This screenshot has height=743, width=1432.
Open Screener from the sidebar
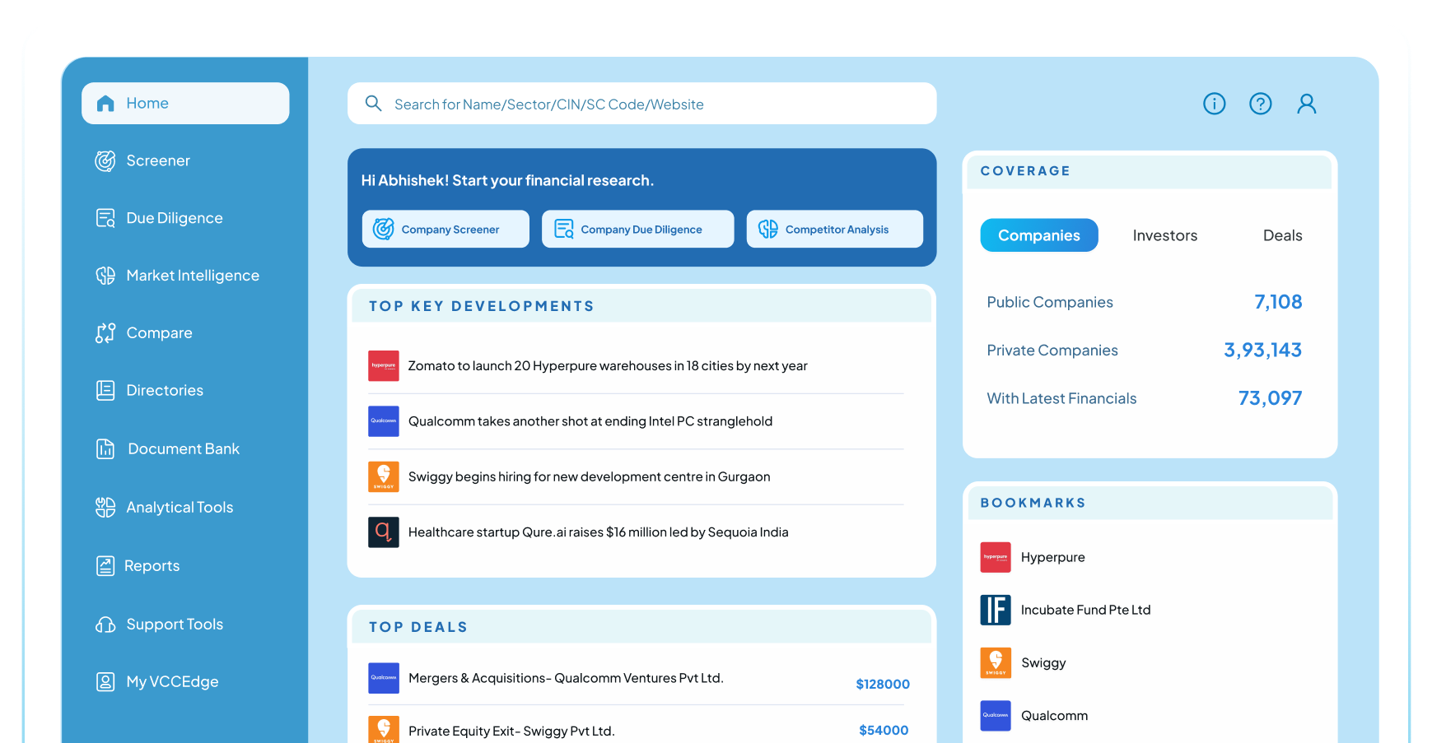click(x=157, y=160)
